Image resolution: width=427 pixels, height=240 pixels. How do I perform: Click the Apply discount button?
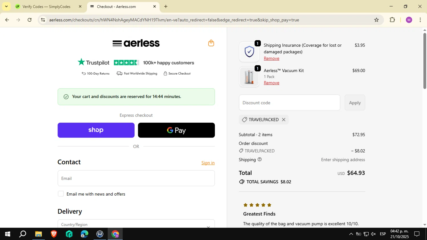click(x=355, y=102)
